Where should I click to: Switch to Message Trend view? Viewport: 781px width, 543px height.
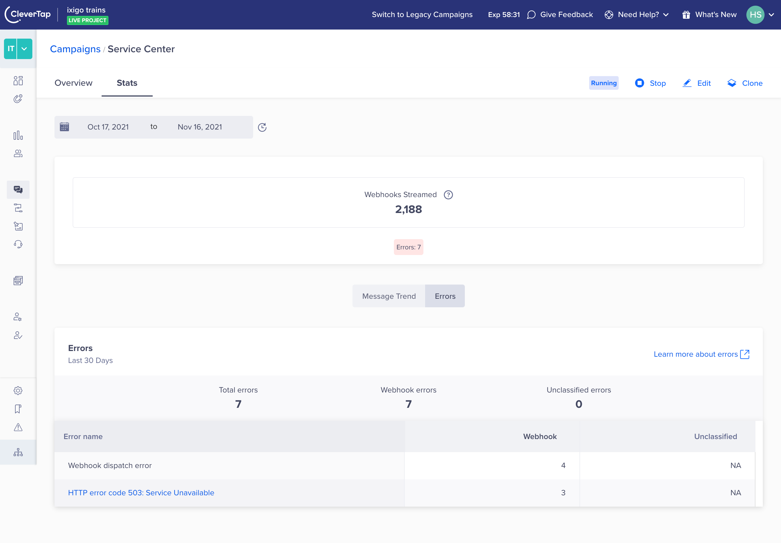pos(389,296)
